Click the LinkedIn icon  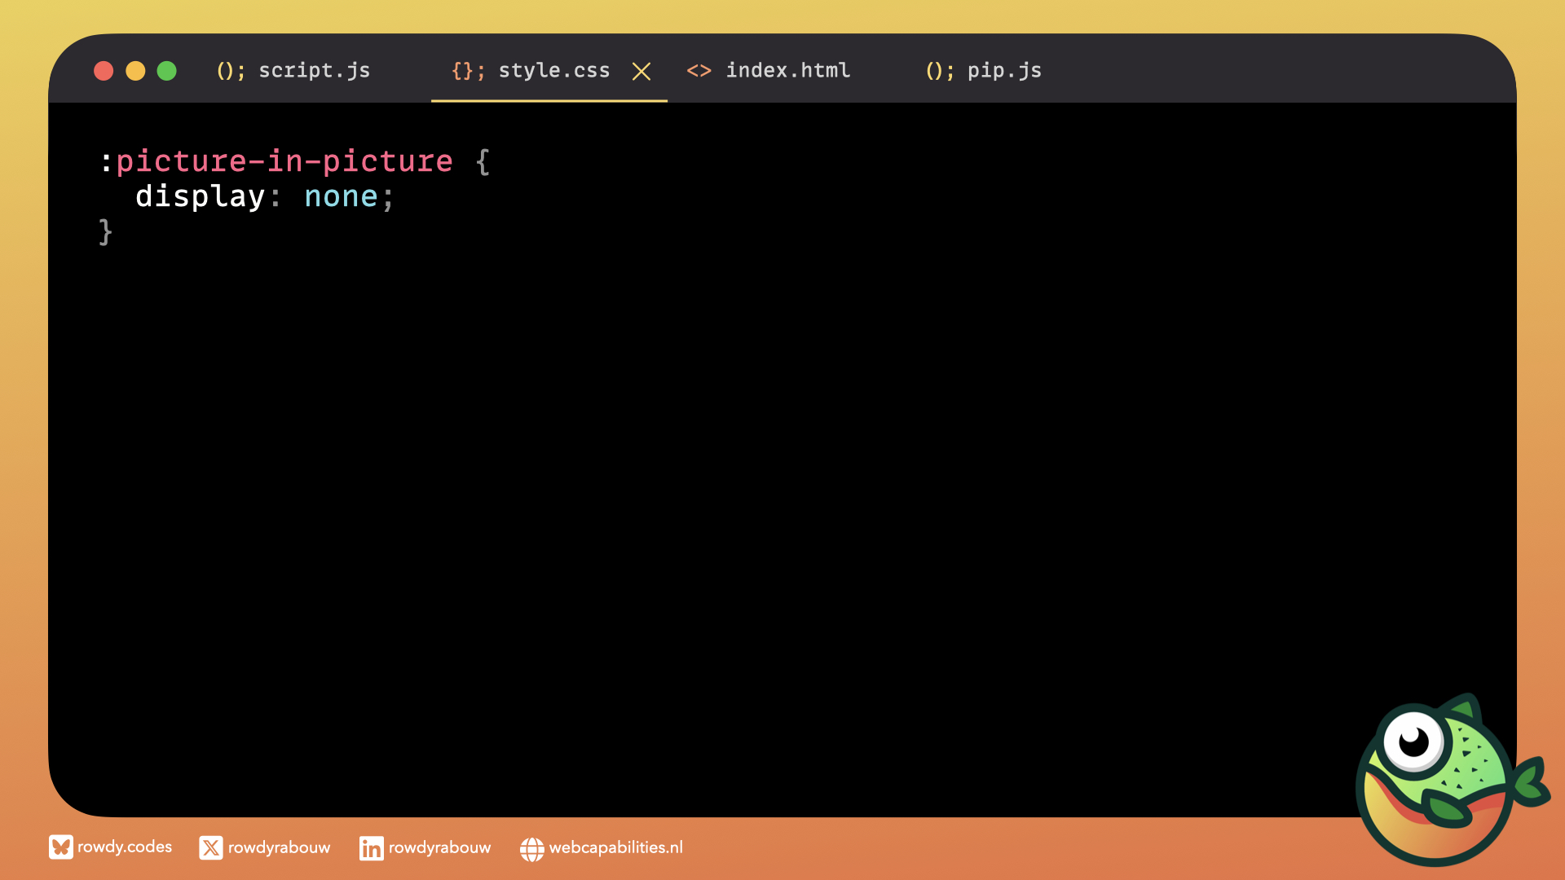click(371, 848)
